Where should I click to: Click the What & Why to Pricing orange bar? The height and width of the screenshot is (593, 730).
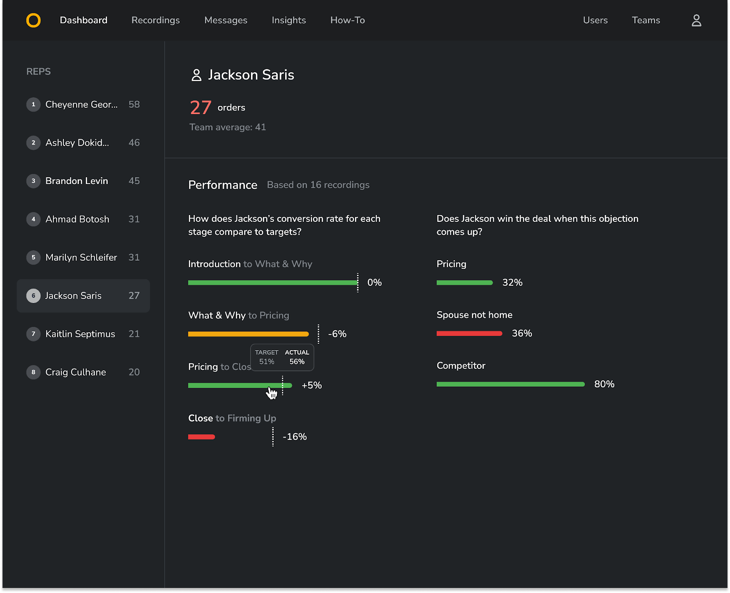tap(248, 334)
